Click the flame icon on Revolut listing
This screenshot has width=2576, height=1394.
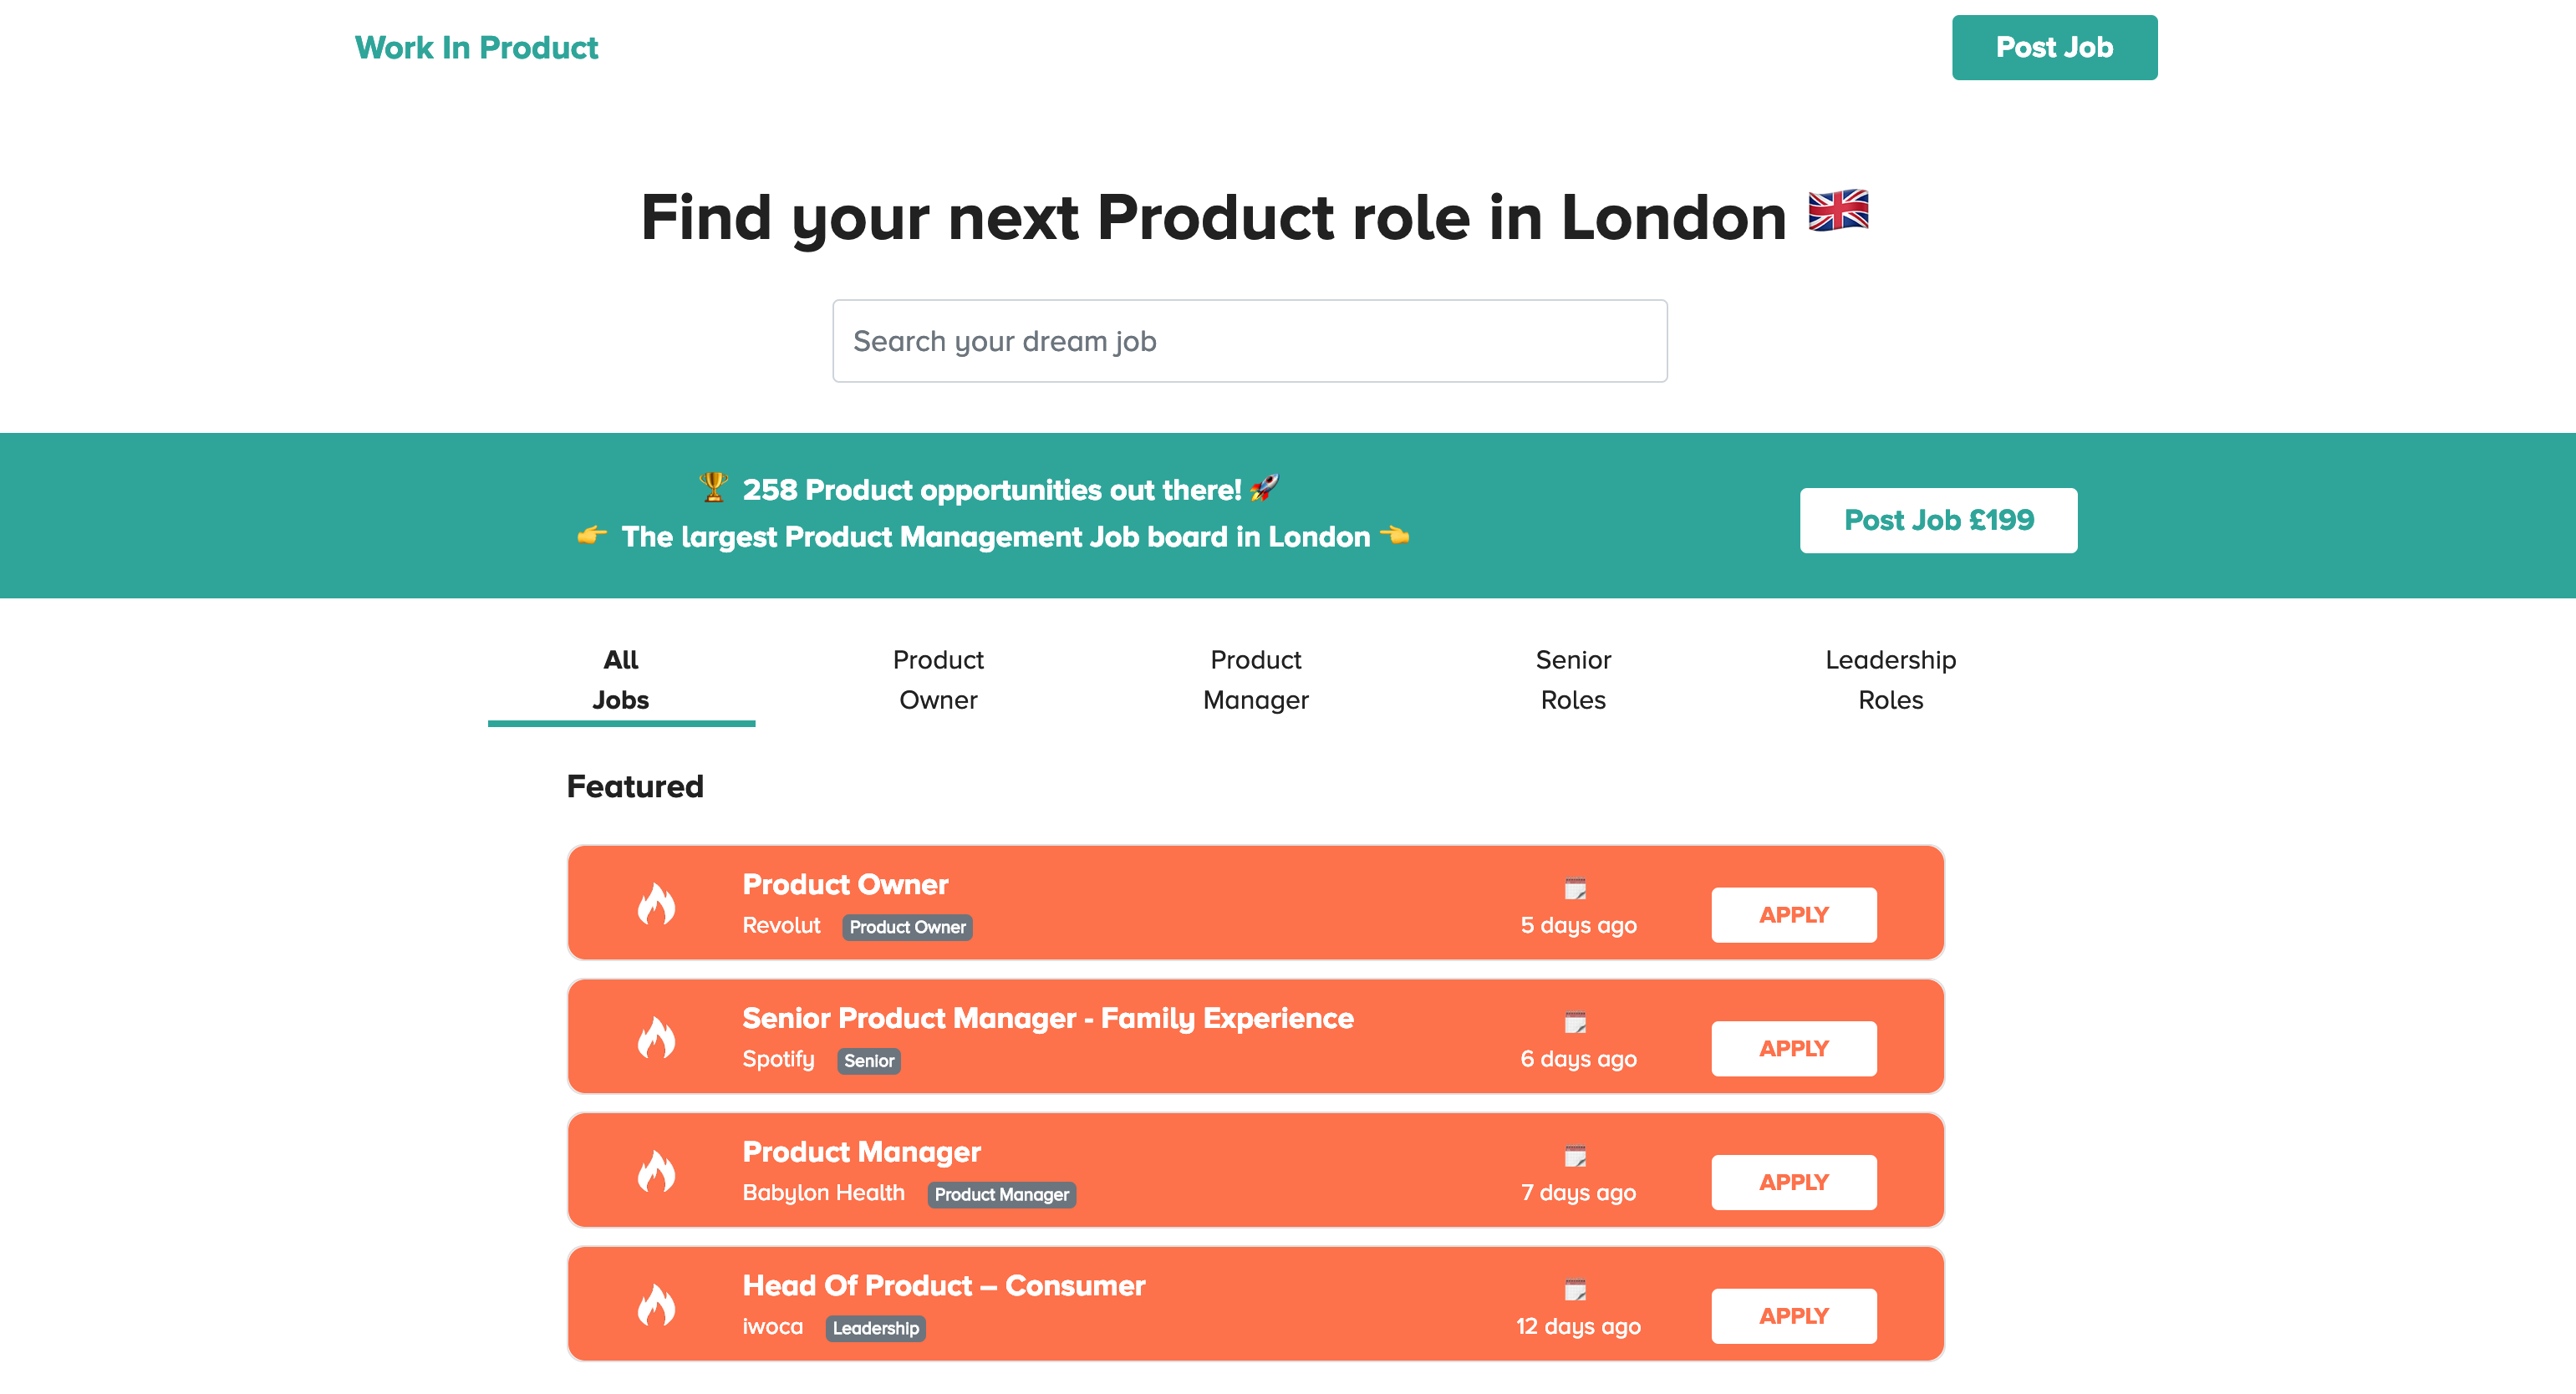[x=656, y=904]
